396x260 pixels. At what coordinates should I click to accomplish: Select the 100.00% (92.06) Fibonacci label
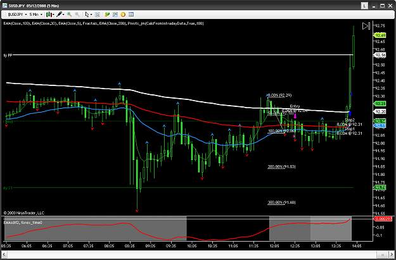281,131
